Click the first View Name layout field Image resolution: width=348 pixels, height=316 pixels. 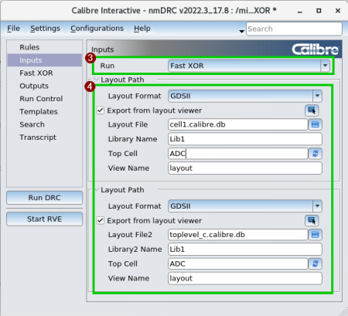click(x=245, y=168)
